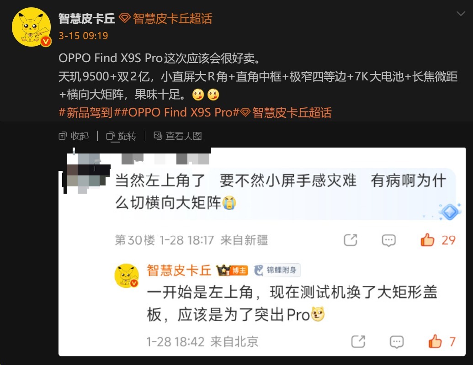473x365 pixels.
Task: View the full-size image via 查看大图
Action: coord(178,136)
